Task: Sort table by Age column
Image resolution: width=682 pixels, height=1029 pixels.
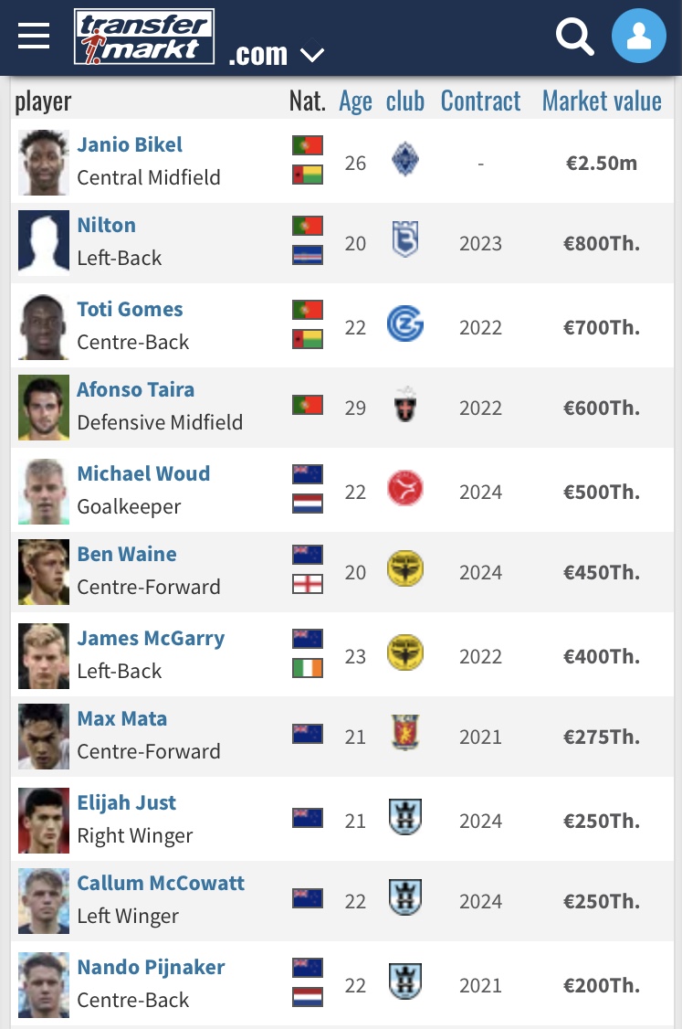Action: pos(355,101)
